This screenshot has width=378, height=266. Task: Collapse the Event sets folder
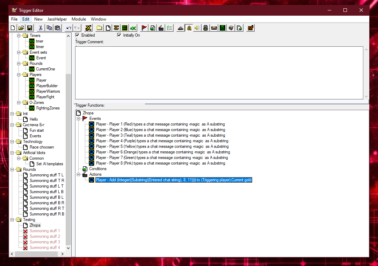tap(19, 52)
